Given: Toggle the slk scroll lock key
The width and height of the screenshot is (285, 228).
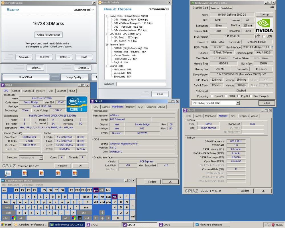Looking at the screenshot, I should click(x=102, y=190).
